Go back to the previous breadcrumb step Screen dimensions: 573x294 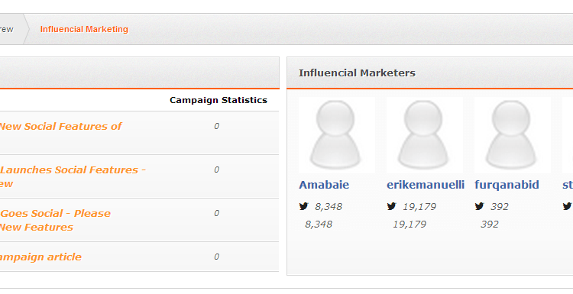pyautogui.click(x=7, y=29)
